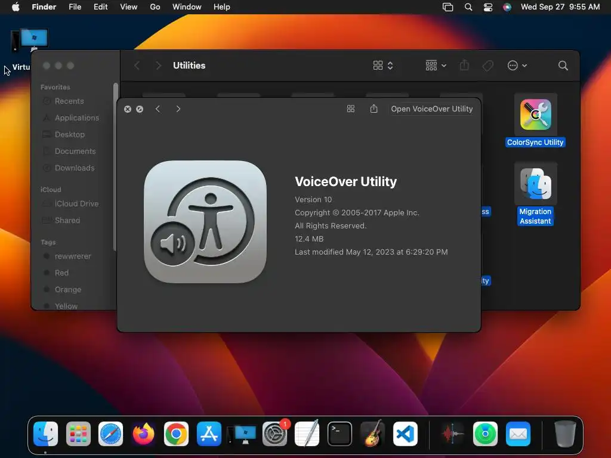Open the Window menu
This screenshot has height=458, width=611.
click(x=187, y=7)
